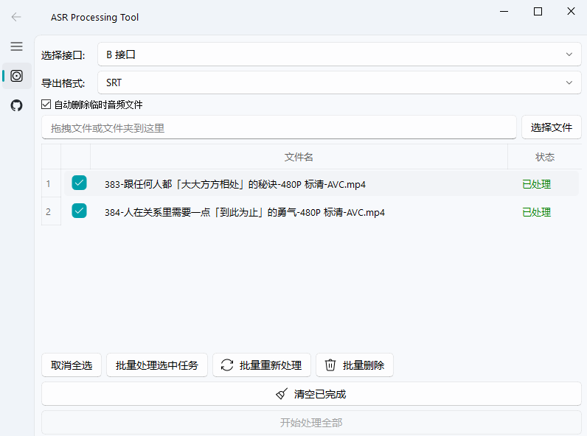Image resolution: width=587 pixels, height=436 pixels.
Task: Click the 开始处理全部 button
Action: 311,423
